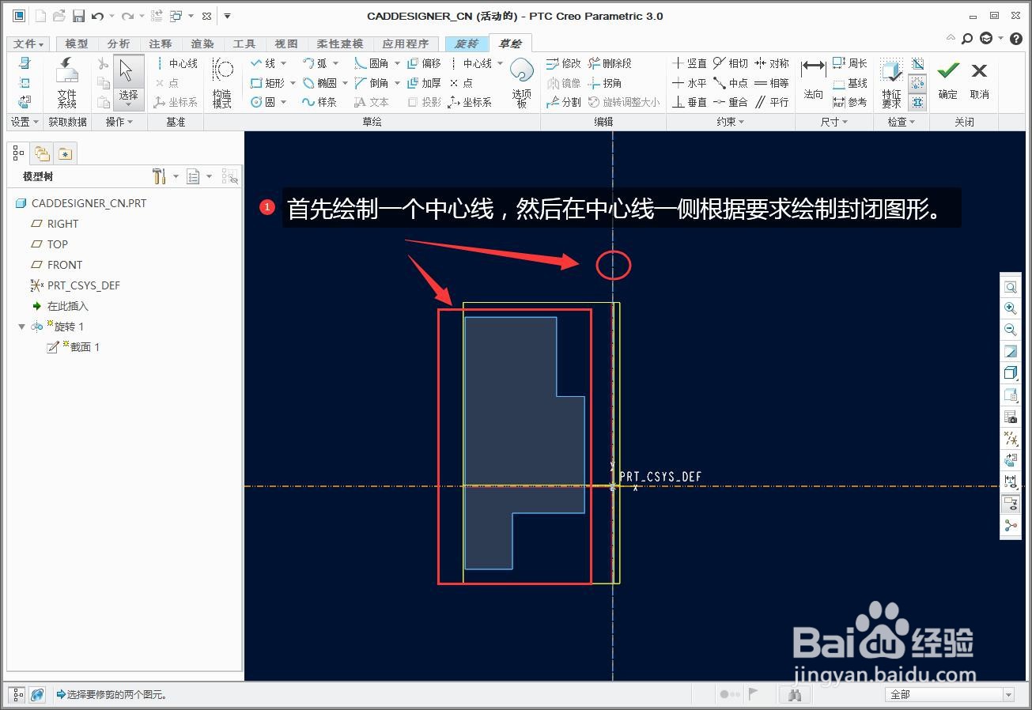
Task: Expand the 尺寸 (dimension) group dropdown
Action: coord(834,122)
